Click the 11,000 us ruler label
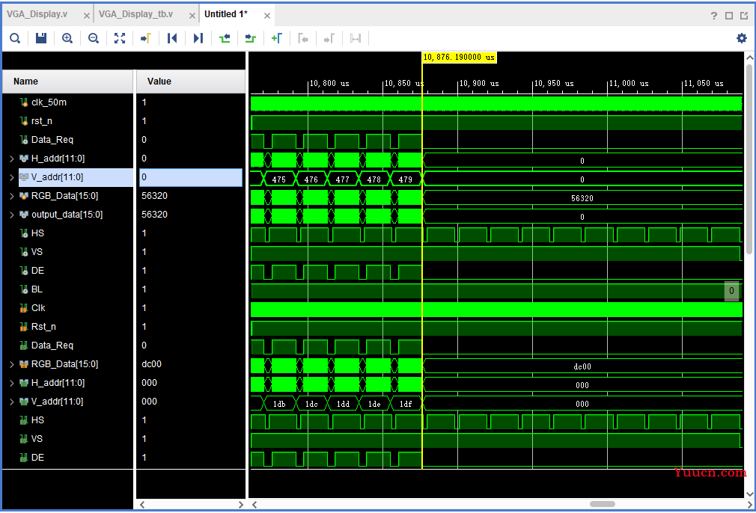Viewport: 756px width, 513px height. point(629,83)
